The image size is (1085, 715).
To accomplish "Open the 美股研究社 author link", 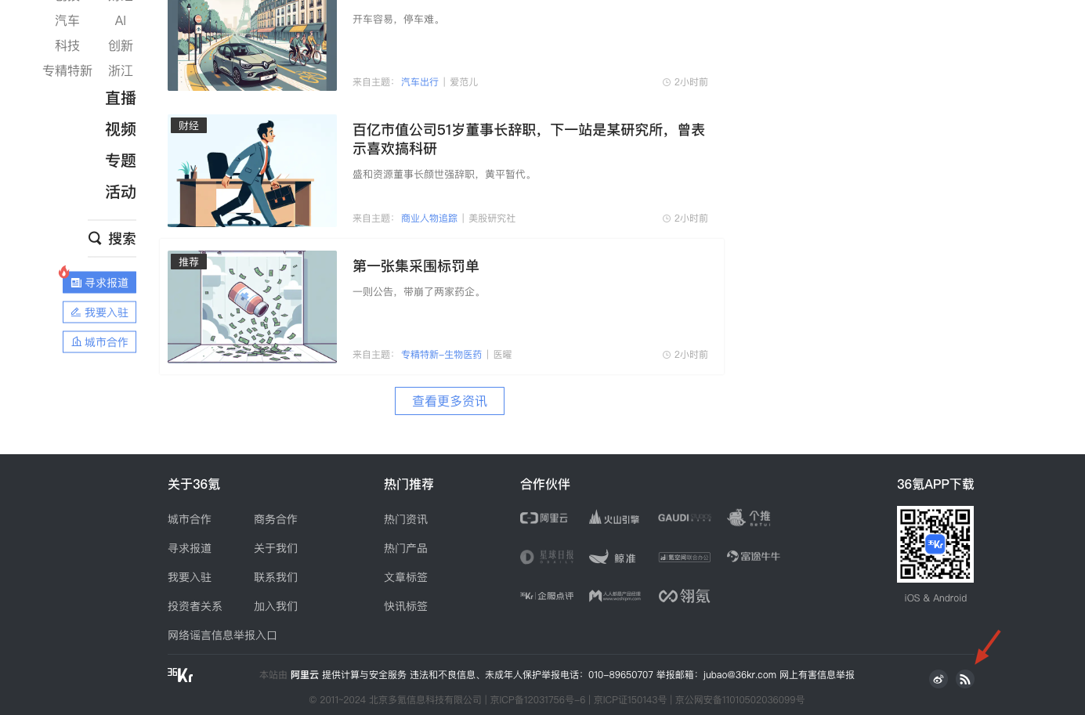I will pyautogui.click(x=492, y=218).
